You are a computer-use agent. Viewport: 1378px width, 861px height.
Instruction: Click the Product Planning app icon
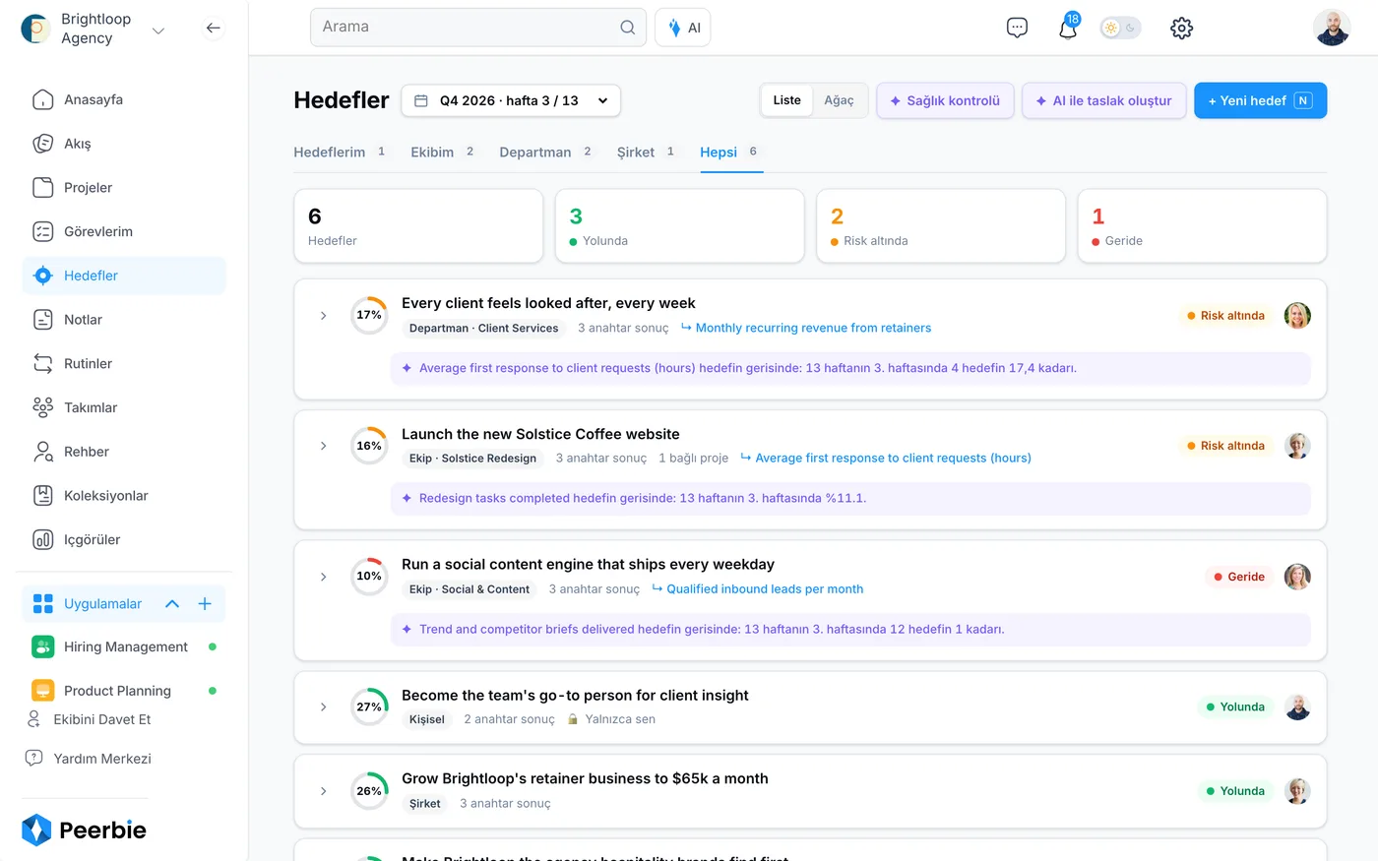click(x=43, y=691)
